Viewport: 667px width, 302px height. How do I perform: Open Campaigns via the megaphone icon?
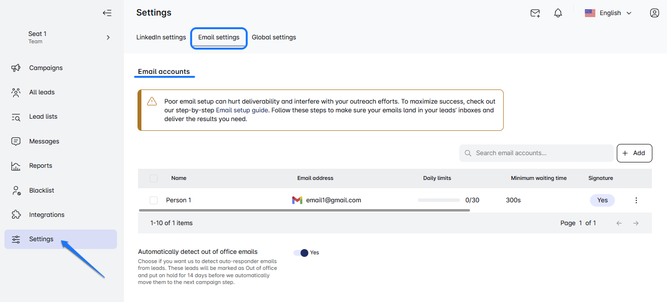[x=16, y=68]
